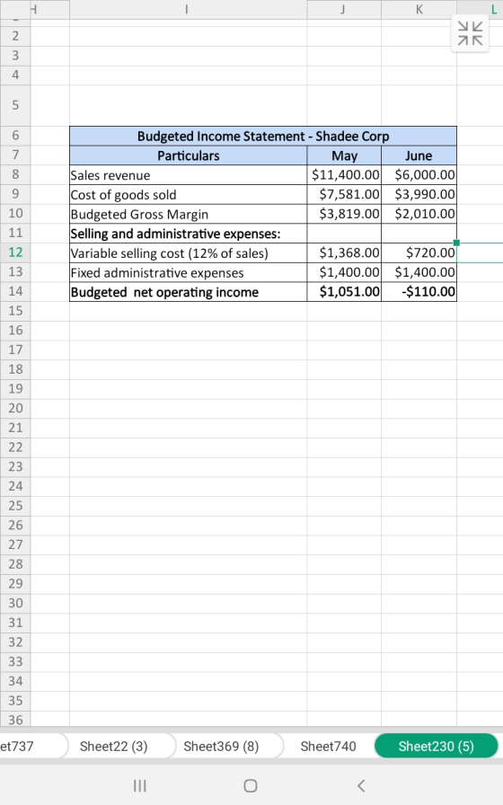Select row 6 header
This screenshot has width=503, height=805.
(15, 136)
